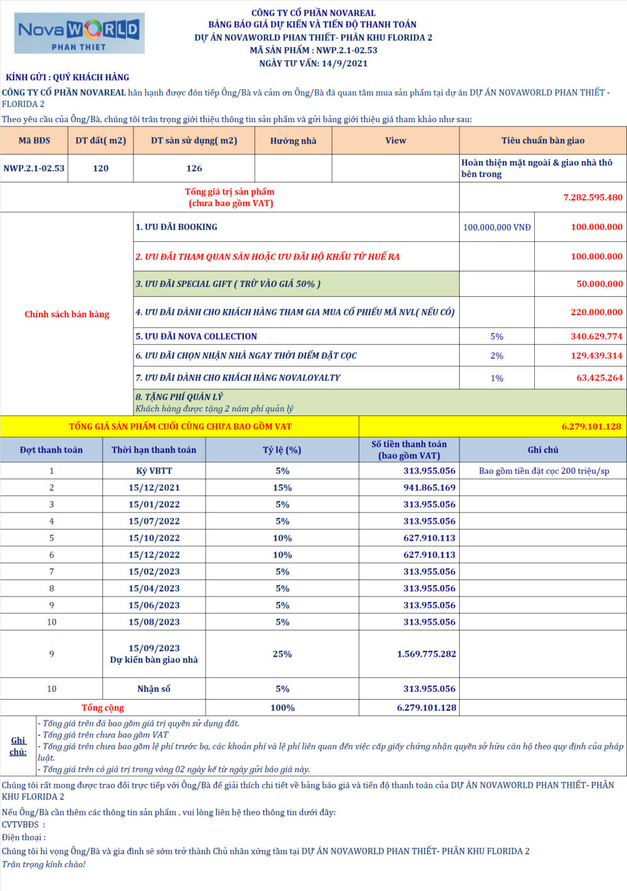Select the "Hướng nhà" column header
627x891 pixels.
click(x=293, y=141)
